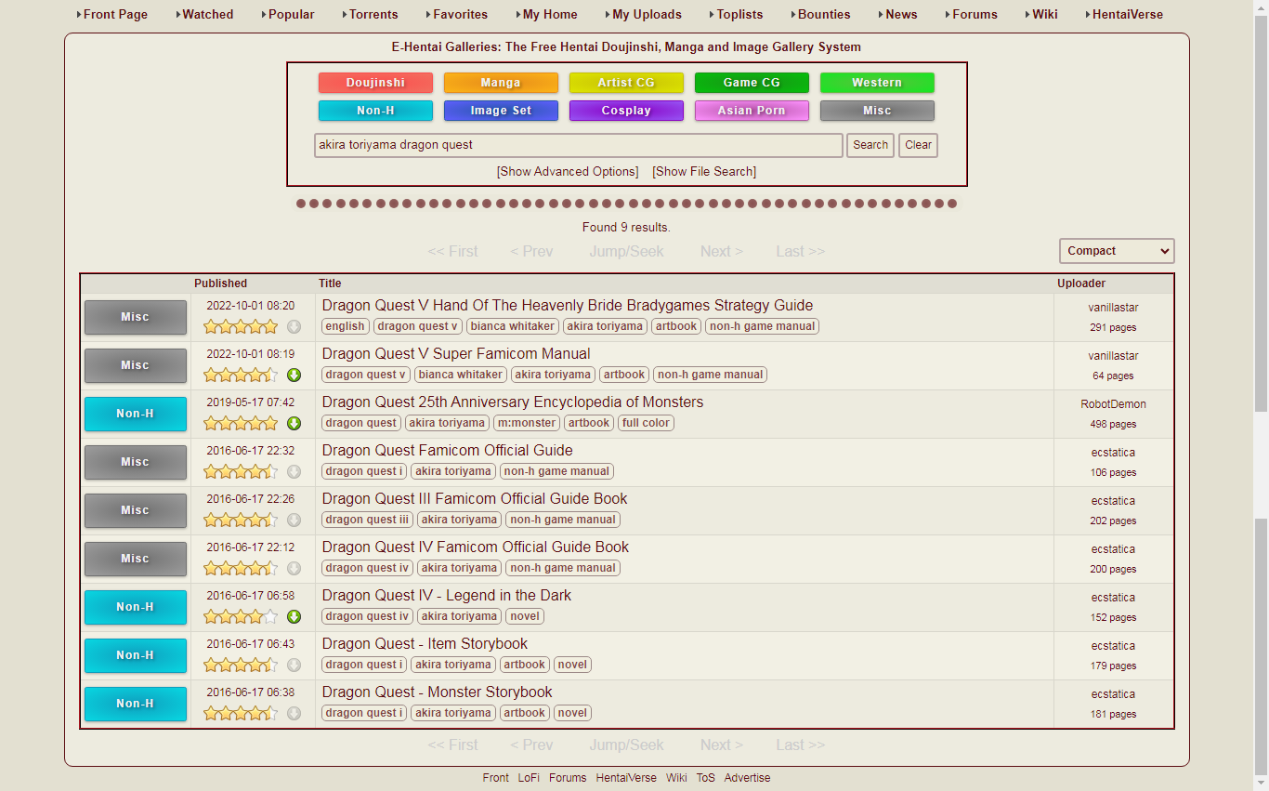The height and width of the screenshot is (791, 1269).
Task: Toggle the Western category filter
Action: [877, 83]
